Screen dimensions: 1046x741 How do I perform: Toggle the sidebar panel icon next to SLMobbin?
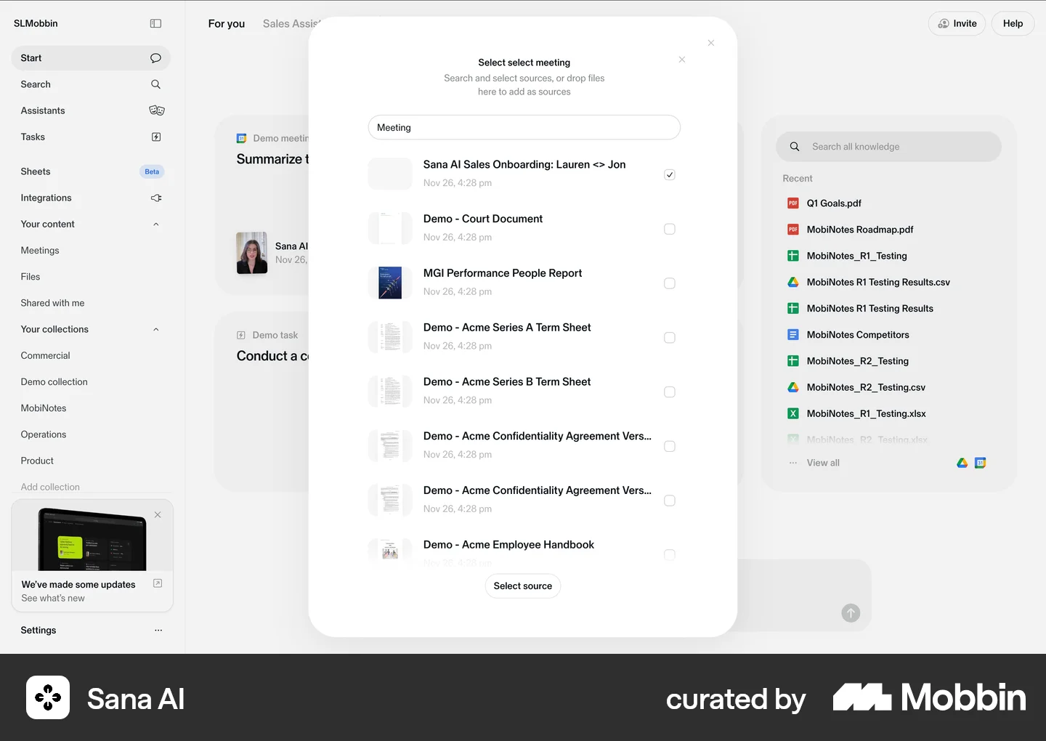(x=155, y=23)
